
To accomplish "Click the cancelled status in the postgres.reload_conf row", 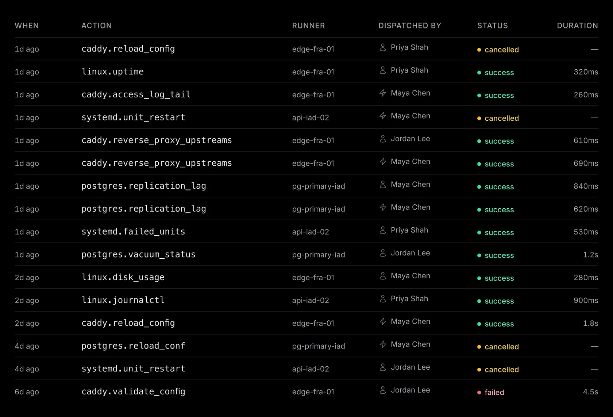I will click(502, 347).
